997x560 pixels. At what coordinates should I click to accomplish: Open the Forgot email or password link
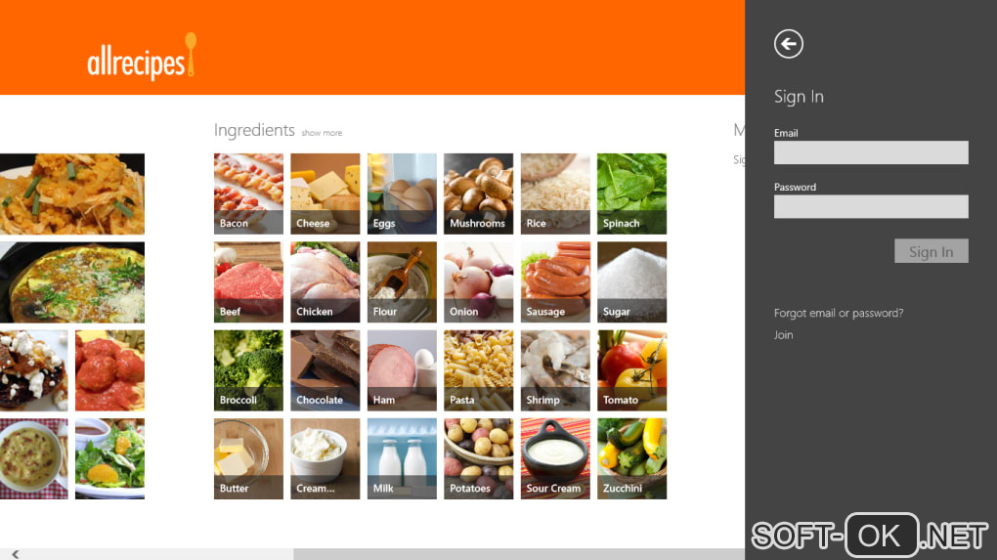click(x=838, y=313)
